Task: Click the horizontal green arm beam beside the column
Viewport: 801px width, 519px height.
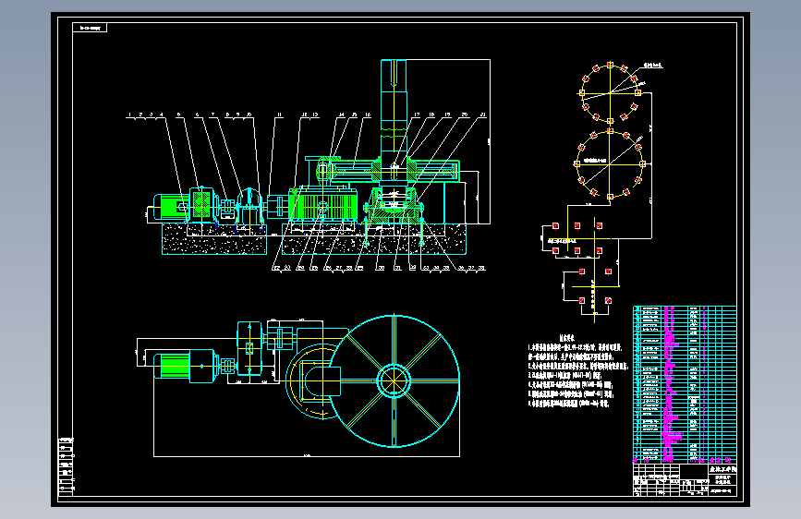Action: coord(394,171)
